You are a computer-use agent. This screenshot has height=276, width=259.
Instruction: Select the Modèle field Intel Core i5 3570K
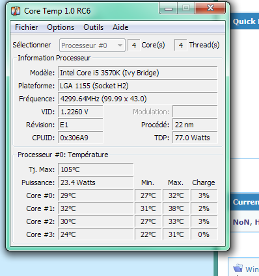(138, 73)
